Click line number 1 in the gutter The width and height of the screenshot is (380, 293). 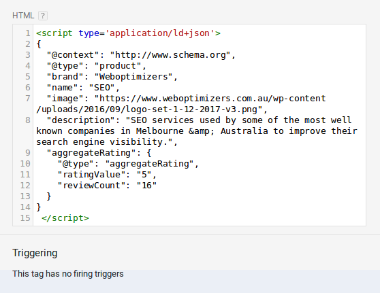pyautogui.click(x=28, y=33)
